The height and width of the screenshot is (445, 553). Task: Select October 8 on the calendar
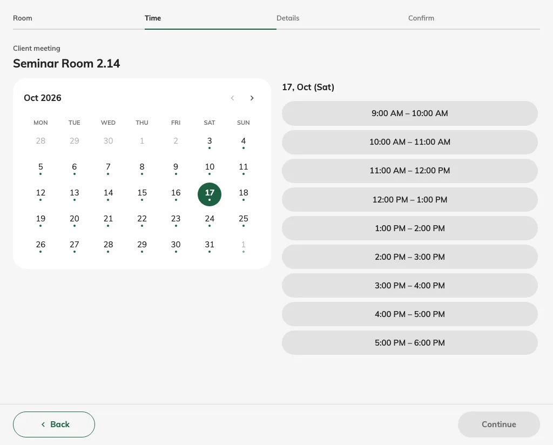(x=142, y=168)
